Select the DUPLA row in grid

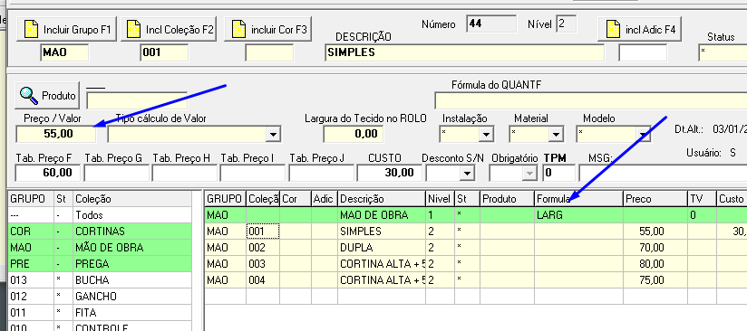(475, 248)
